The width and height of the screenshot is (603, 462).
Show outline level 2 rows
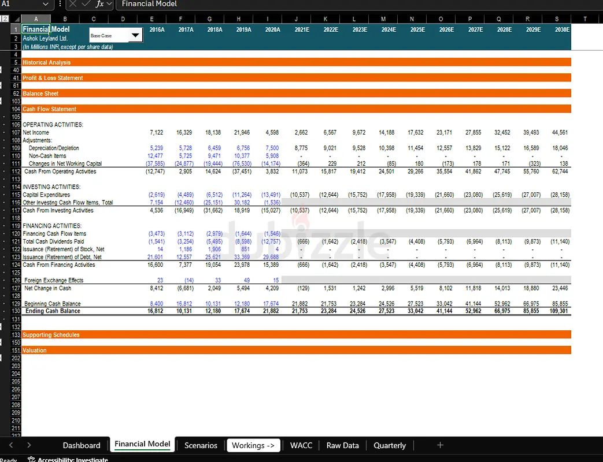[4, 19]
